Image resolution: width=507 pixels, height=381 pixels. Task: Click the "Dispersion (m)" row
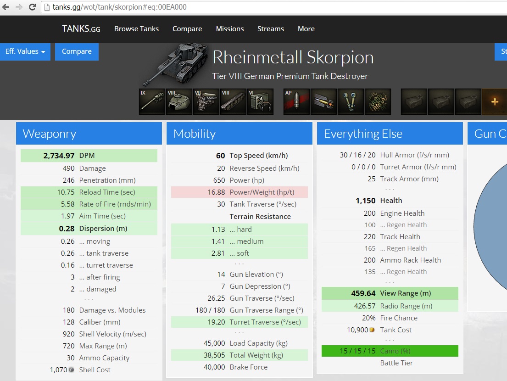[89, 229]
